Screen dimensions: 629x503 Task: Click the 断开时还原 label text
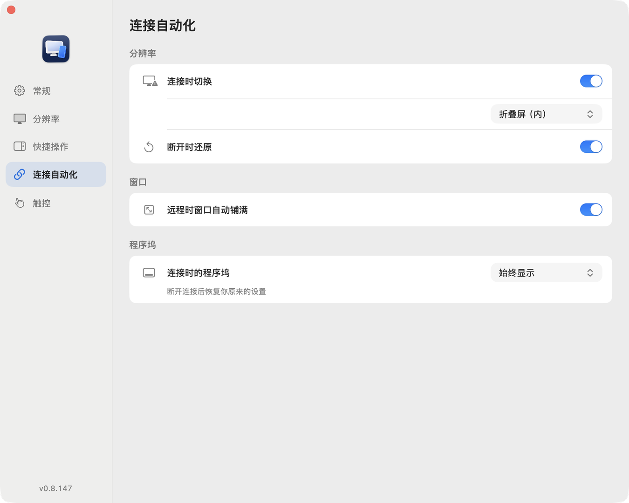coord(190,147)
